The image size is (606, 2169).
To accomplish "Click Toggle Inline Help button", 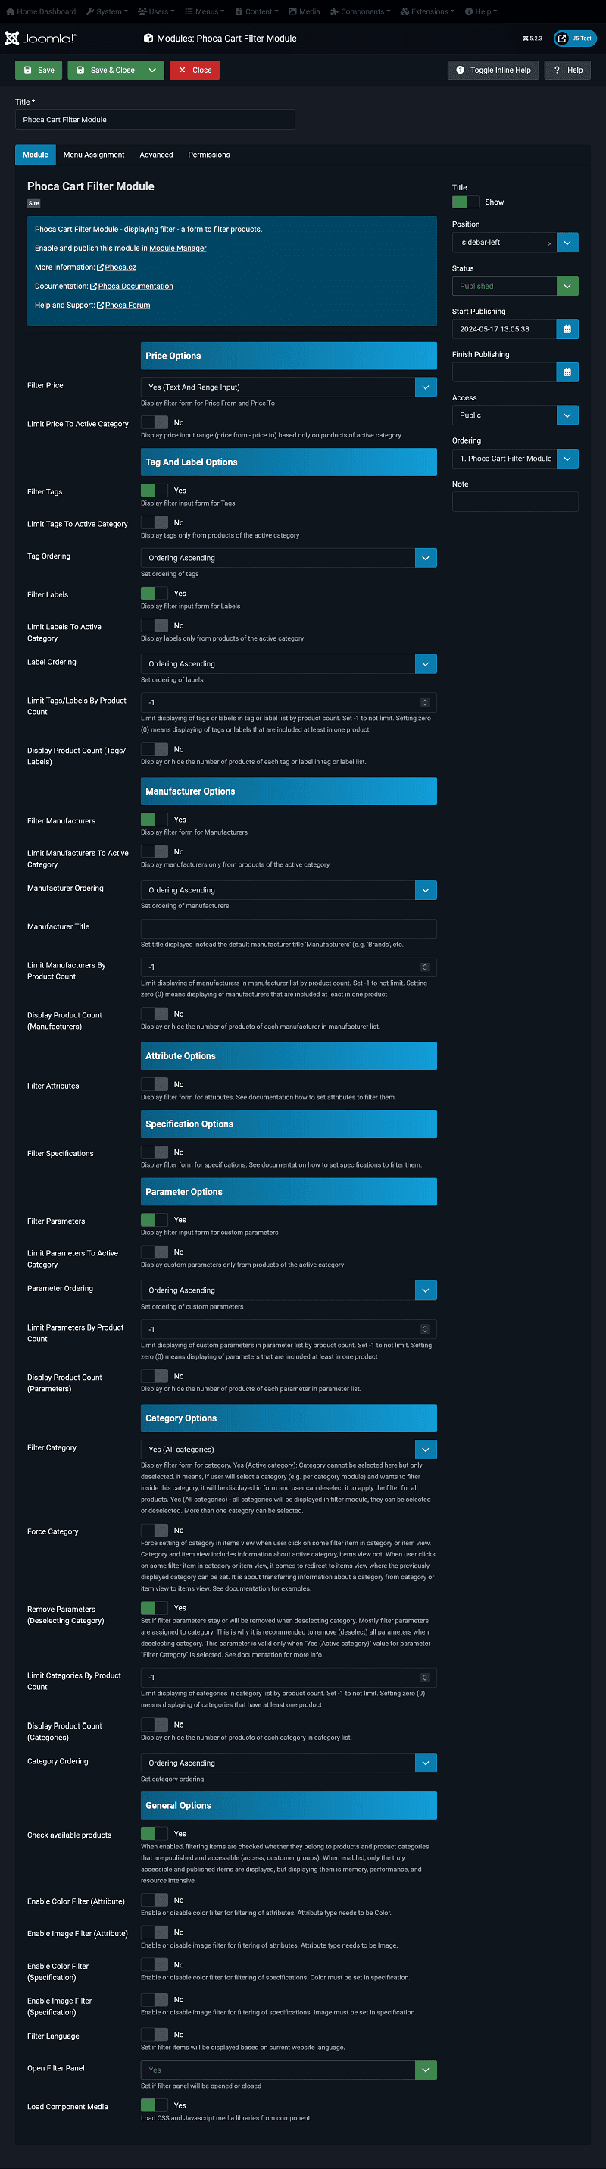I will click(x=492, y=70).
